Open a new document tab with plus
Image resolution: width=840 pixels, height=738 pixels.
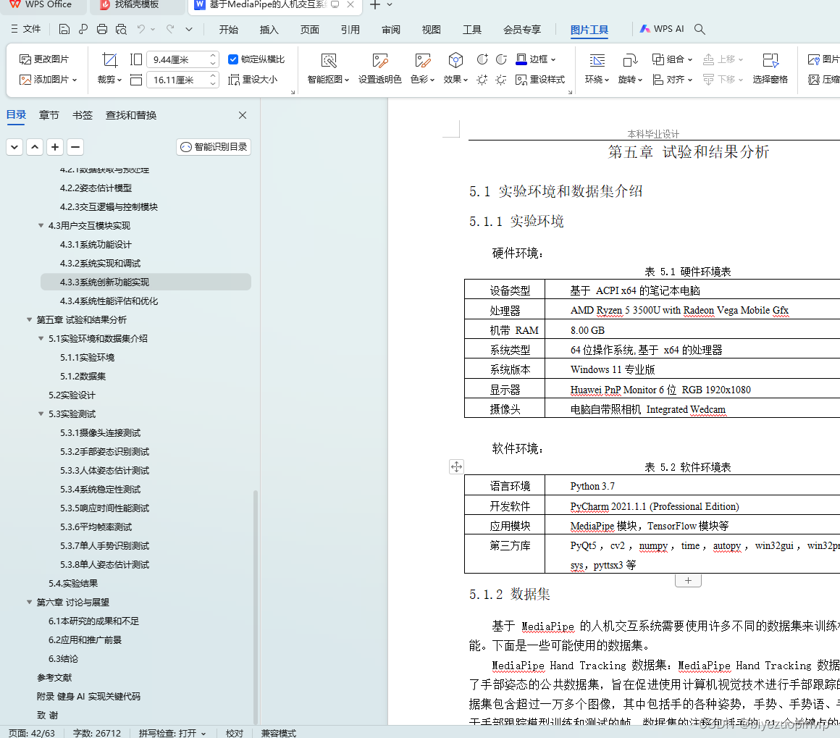[x=376, y=5]
